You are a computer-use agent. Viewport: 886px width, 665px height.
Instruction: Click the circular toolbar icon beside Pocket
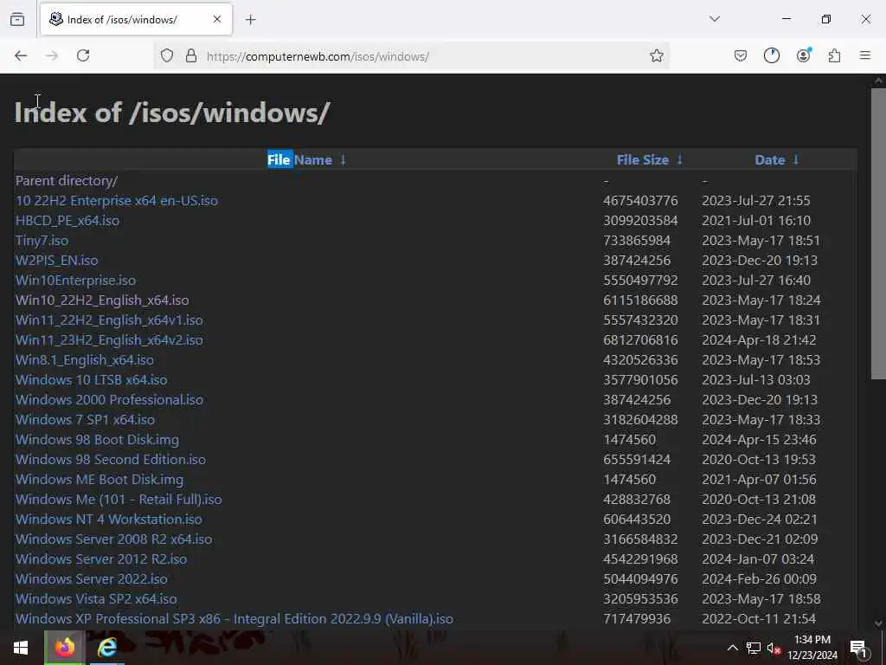(x=771, y=55)
